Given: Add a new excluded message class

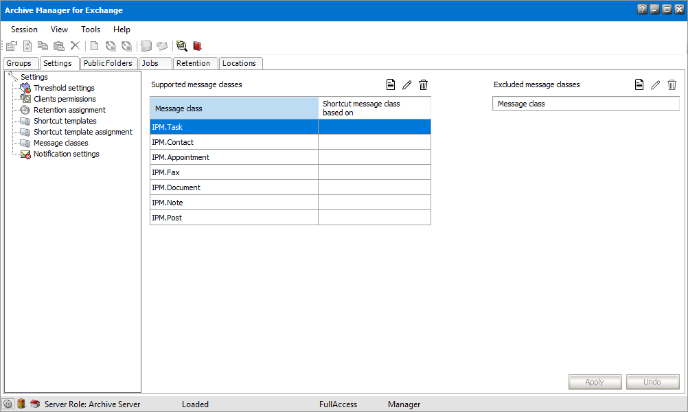Looking at the screenshot, I should pos(639,84).
